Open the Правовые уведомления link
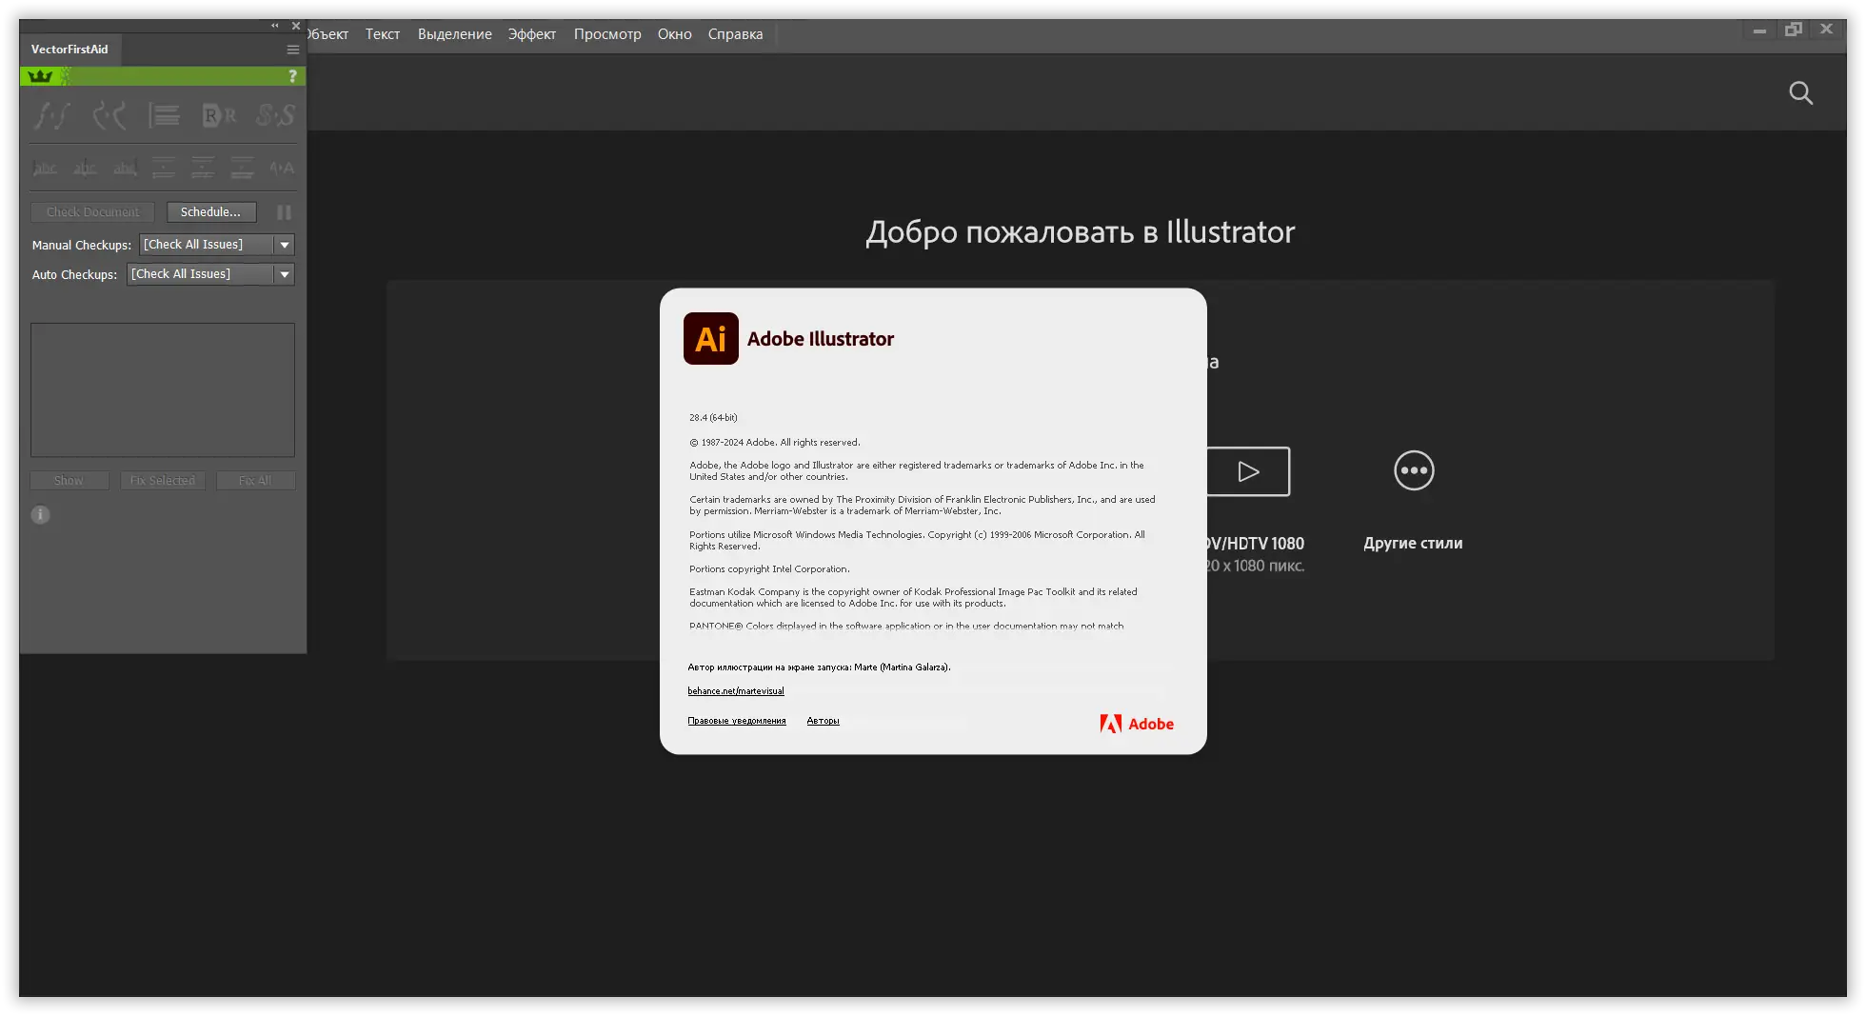 (x=737, y=721)
